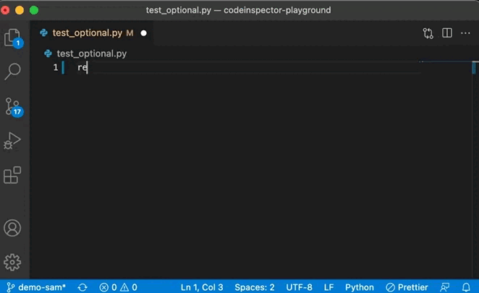Viewport: 479px width, 293px height.
Task: Open the Search view icon
Action: point(13,71)
